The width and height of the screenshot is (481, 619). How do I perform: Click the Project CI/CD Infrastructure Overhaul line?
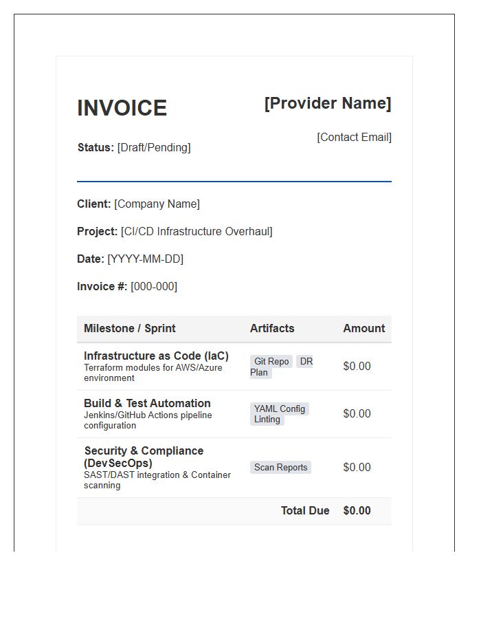(x=175, y=231)
